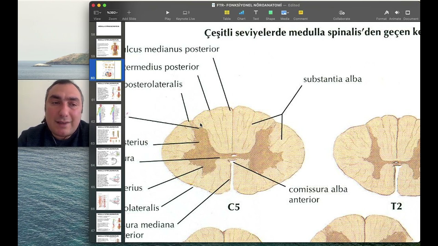The height and width of the screenshot is (246, 438).
Task: Select slide 63 thumbnail
Action: [109, 135]
